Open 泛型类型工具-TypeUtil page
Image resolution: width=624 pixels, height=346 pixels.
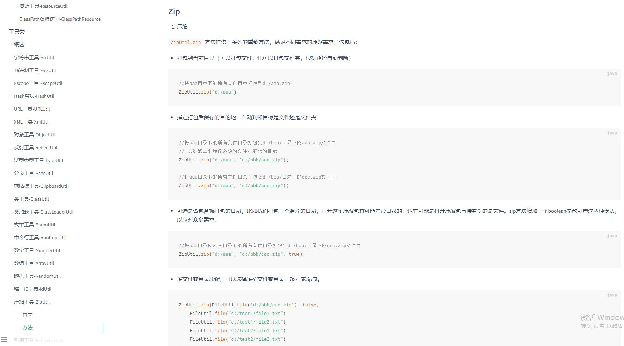[39, 160]
